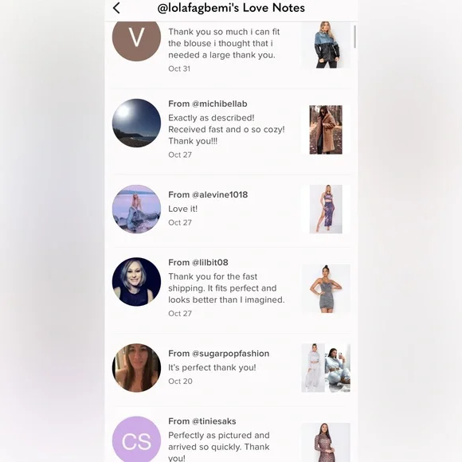This screenshot has height=462, width=462.
Task: Open the grey loungewear set thumbnail
Action: [x=326, y=368]
